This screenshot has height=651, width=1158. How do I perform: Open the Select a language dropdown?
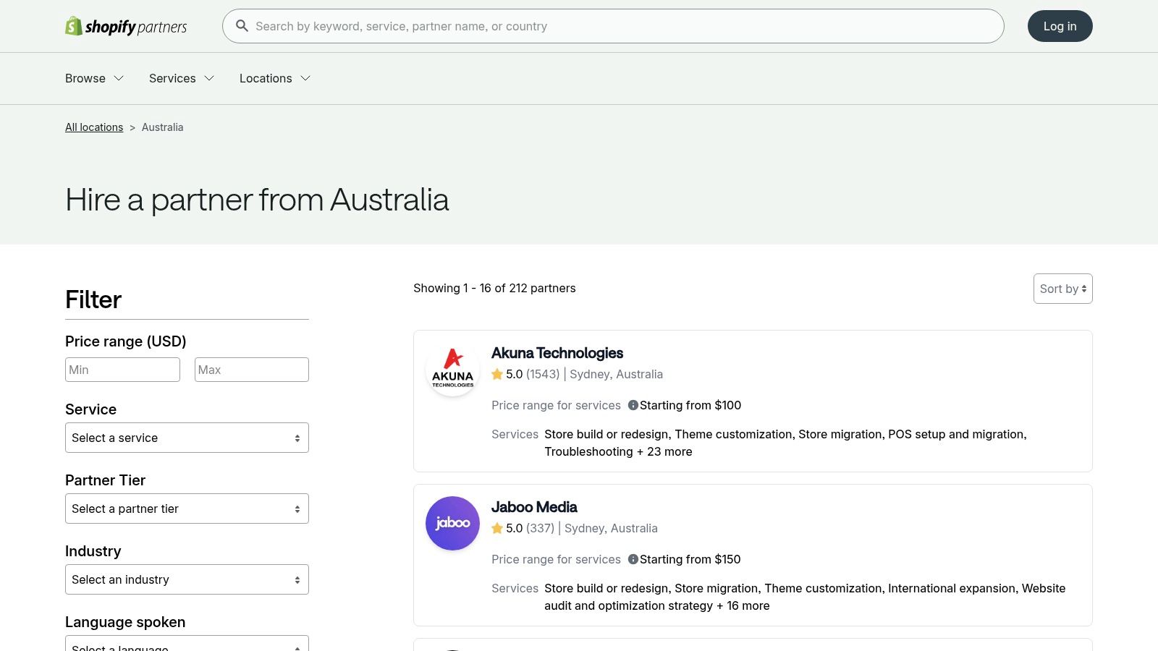point(187,644)
